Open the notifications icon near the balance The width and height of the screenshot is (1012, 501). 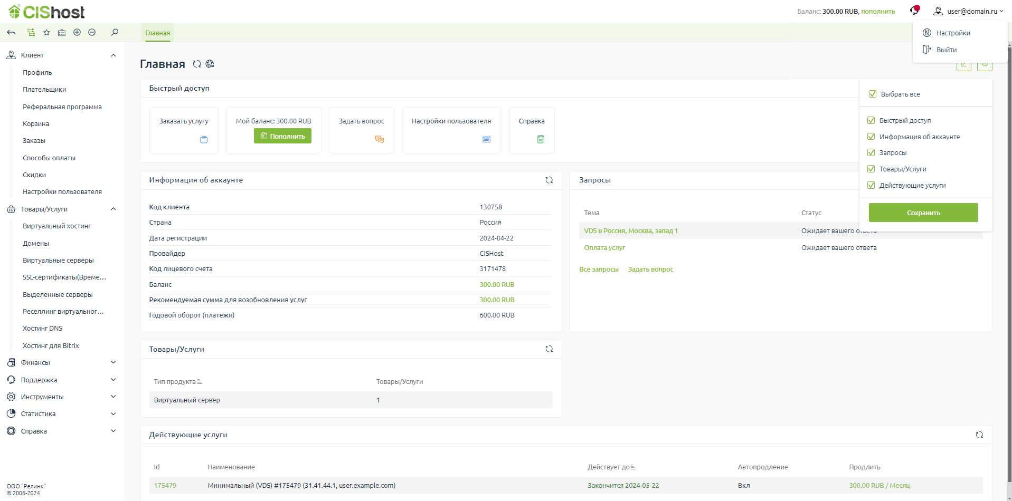(914, 11)
